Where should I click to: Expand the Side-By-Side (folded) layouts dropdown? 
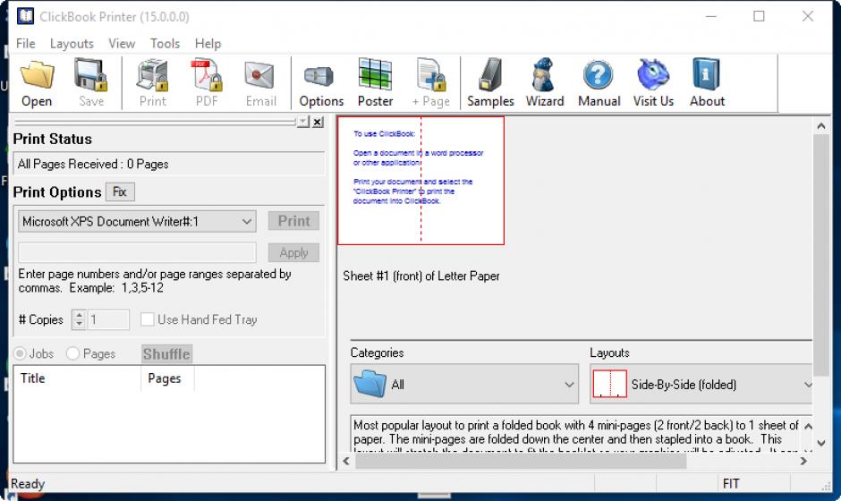click(807, 384)
